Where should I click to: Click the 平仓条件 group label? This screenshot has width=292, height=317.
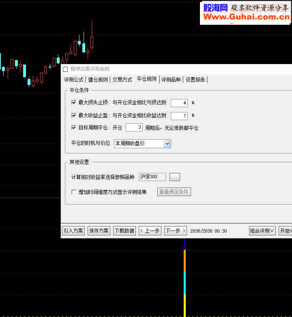79,90
